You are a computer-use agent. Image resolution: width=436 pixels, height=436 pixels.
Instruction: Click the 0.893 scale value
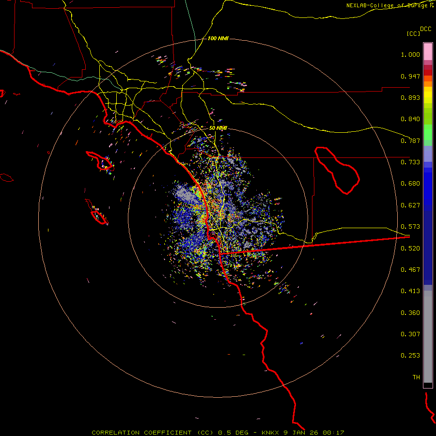tap(410, 97)
